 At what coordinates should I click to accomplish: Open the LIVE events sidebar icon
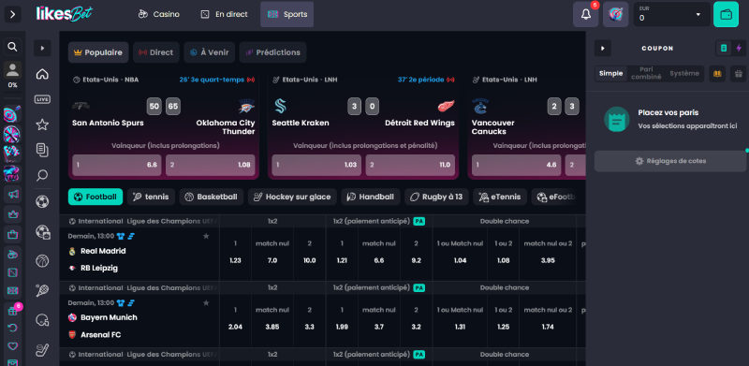point(42,99)
